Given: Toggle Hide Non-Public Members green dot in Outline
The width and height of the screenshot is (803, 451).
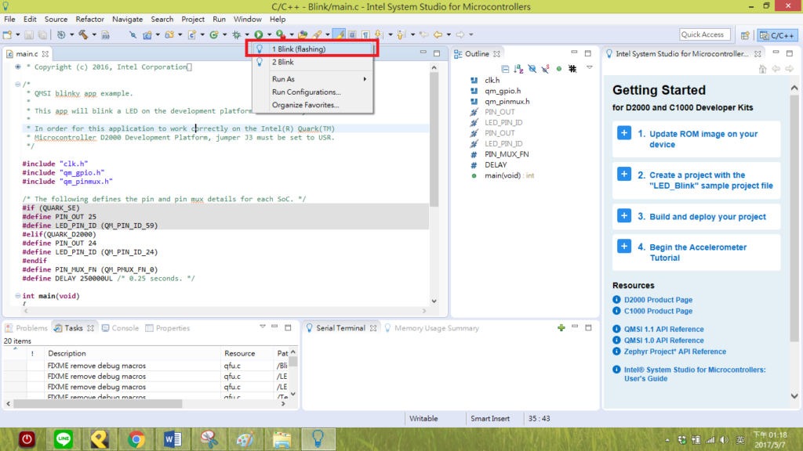Looking at the screenshot, I should pos(558,69).
